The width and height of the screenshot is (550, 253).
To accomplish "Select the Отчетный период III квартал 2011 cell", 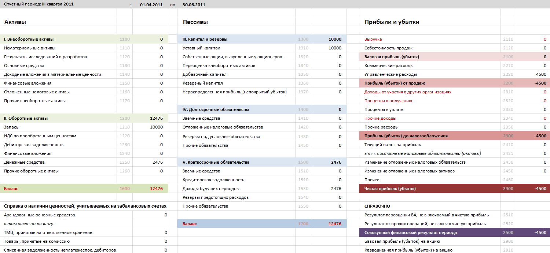I will [x=38, y=4].
